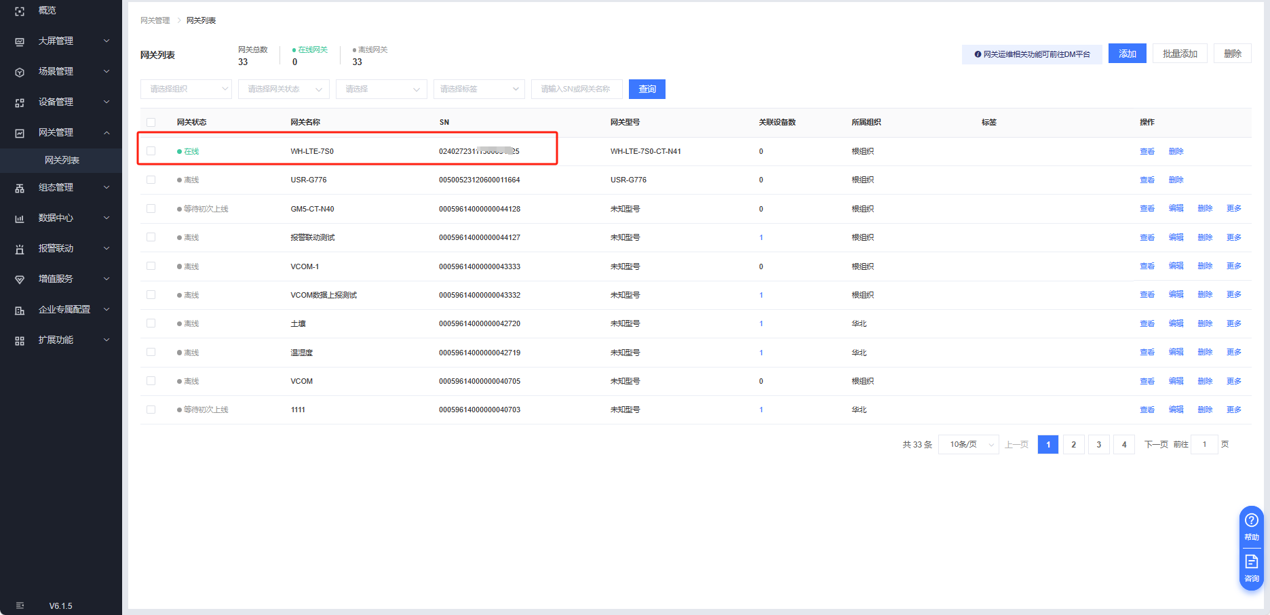Go to page 3 in pagination
Viewport: 1270px width, 615px height.
pos(1098,445)
